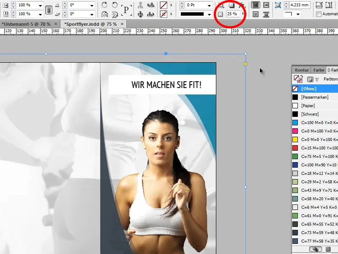
Task: Rotate the selection 90° clockwise
Action: [104, 5]
